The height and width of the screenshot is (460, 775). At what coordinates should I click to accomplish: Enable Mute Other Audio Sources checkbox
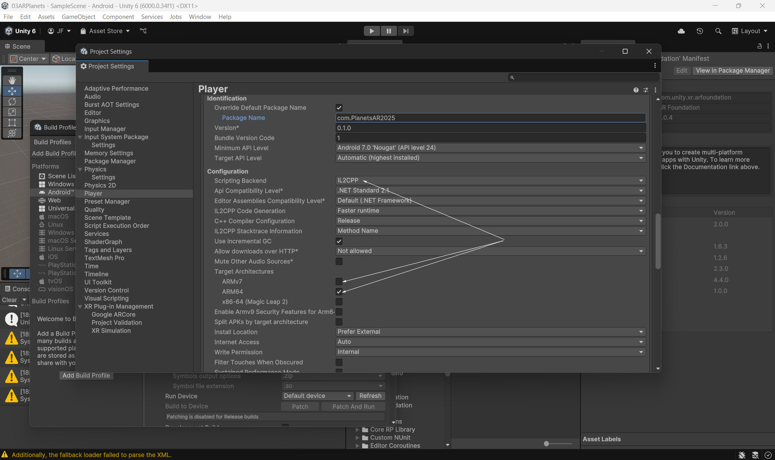pos(339,261)
